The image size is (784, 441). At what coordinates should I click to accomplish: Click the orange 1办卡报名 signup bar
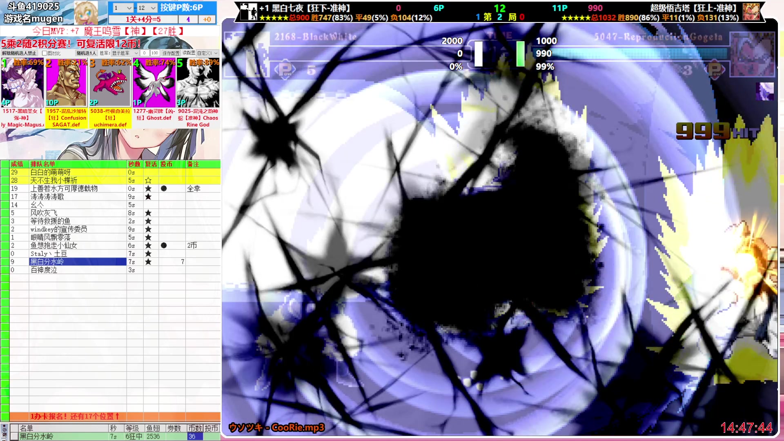coord(114,416)
